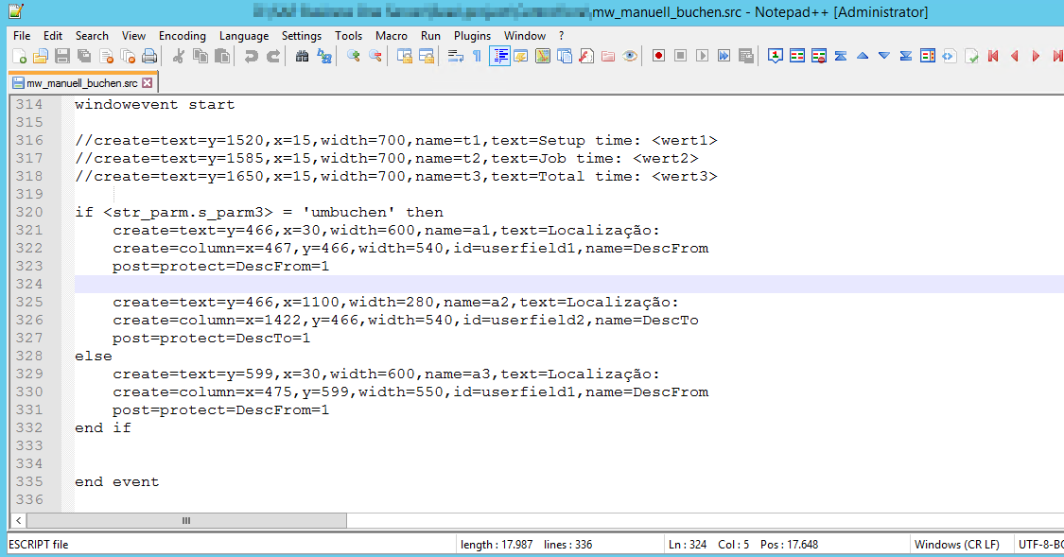Click the red right-pointing triangle icon
This screenshot has width=1064, height=557.
coord(1037,57)
